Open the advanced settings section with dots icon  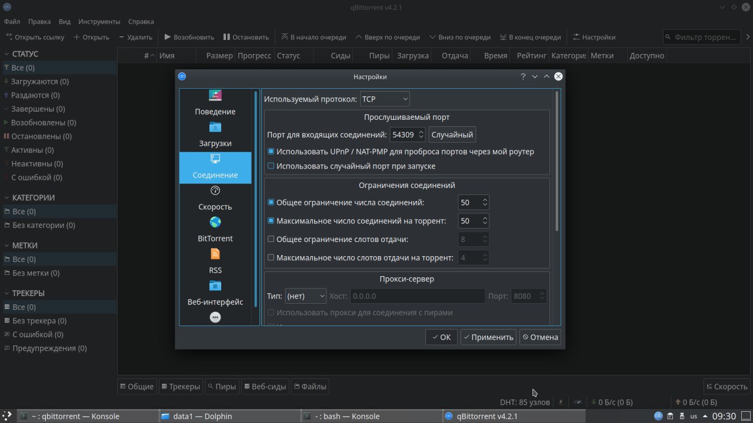click(215, 317)
